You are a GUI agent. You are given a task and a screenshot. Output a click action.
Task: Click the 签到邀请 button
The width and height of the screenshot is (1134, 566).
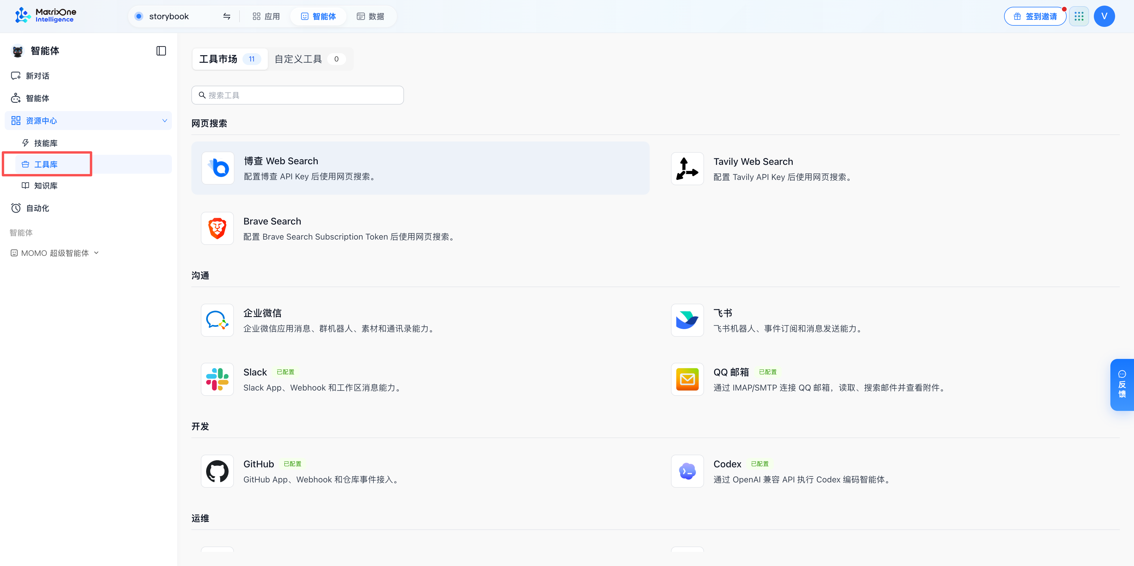(1035, 16)
